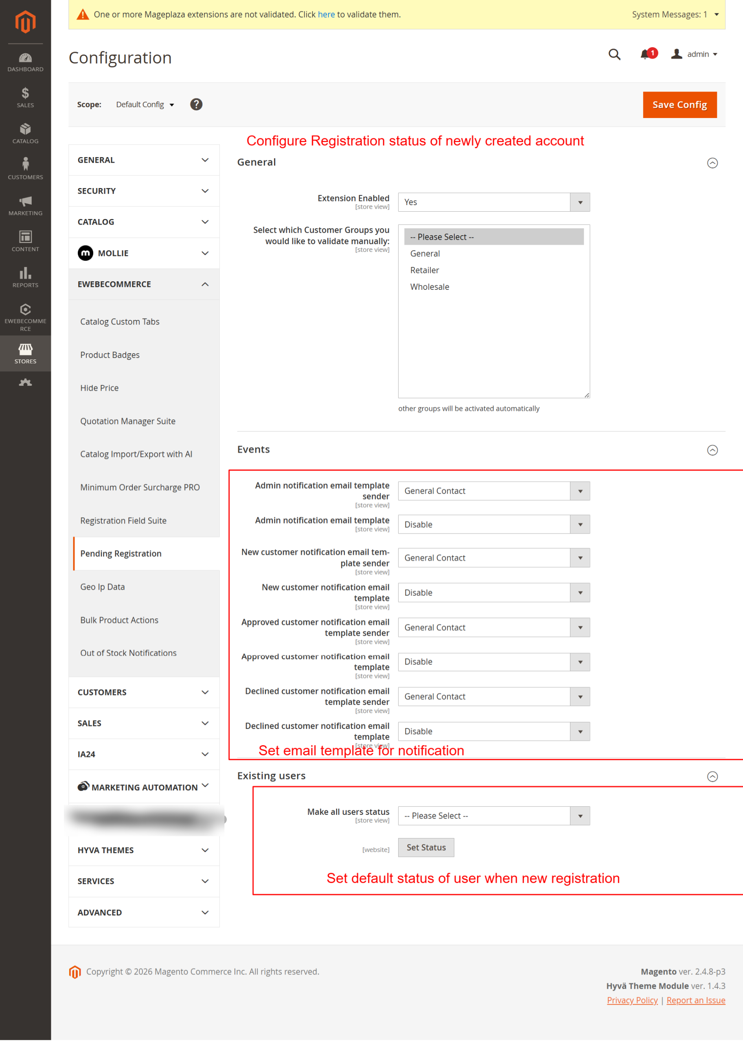Click the notifications bell icon
Image resolution: width=743 pixels, height=1042 pixels.
tap(645, 55)
